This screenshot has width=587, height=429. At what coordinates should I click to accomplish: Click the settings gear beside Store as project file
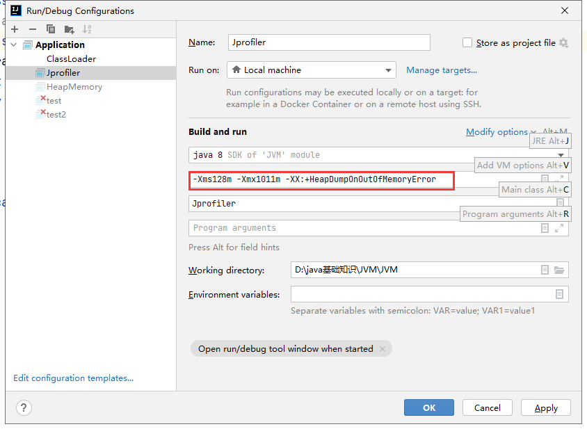coord(563,42)
